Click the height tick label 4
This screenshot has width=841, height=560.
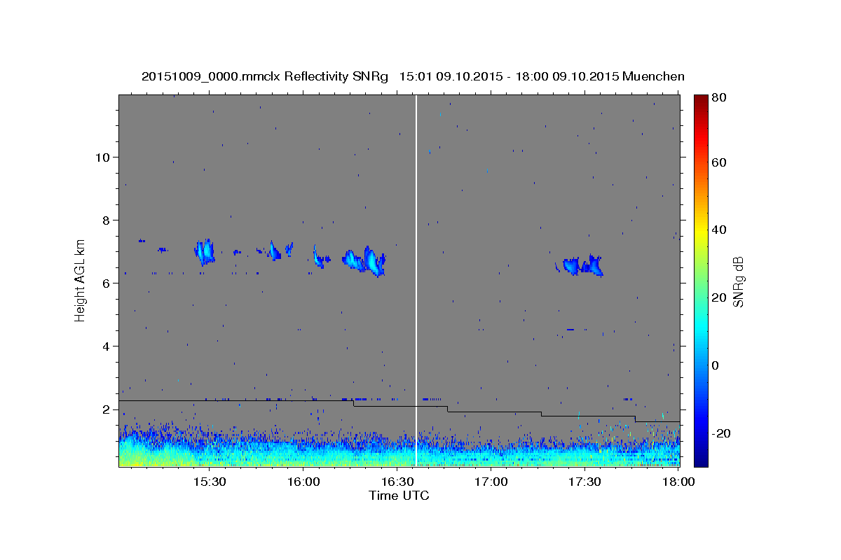click(x=105, y=346)
